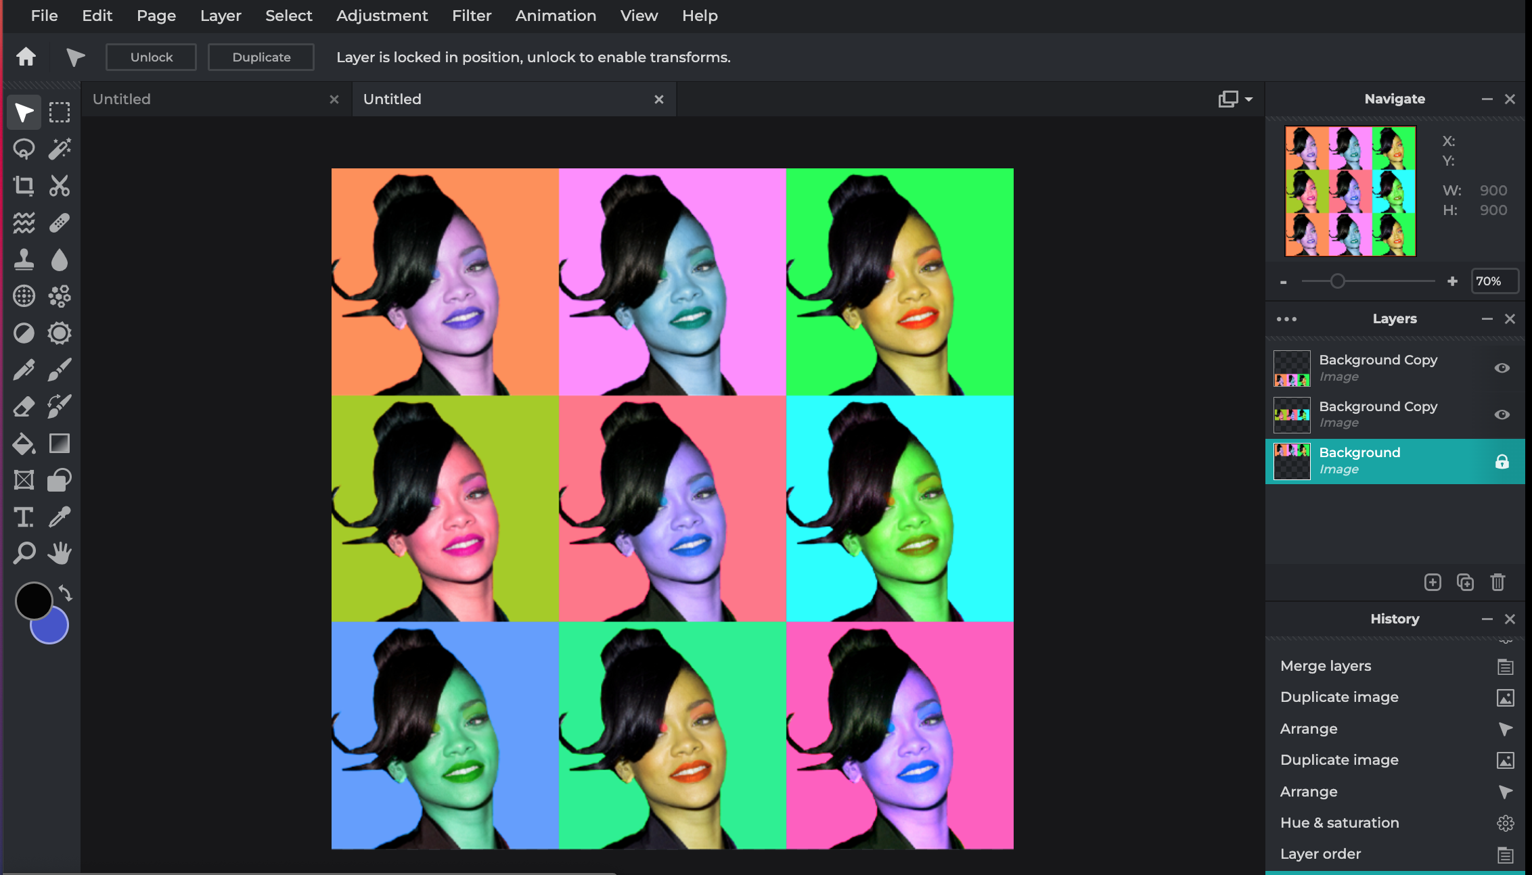Select the Hue & saturation history step
Screen dimensions: 1532x875
(1395, 823)
